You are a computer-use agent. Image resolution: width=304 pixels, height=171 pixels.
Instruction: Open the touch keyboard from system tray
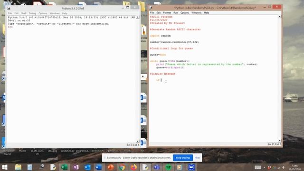(x=257, y=167)
